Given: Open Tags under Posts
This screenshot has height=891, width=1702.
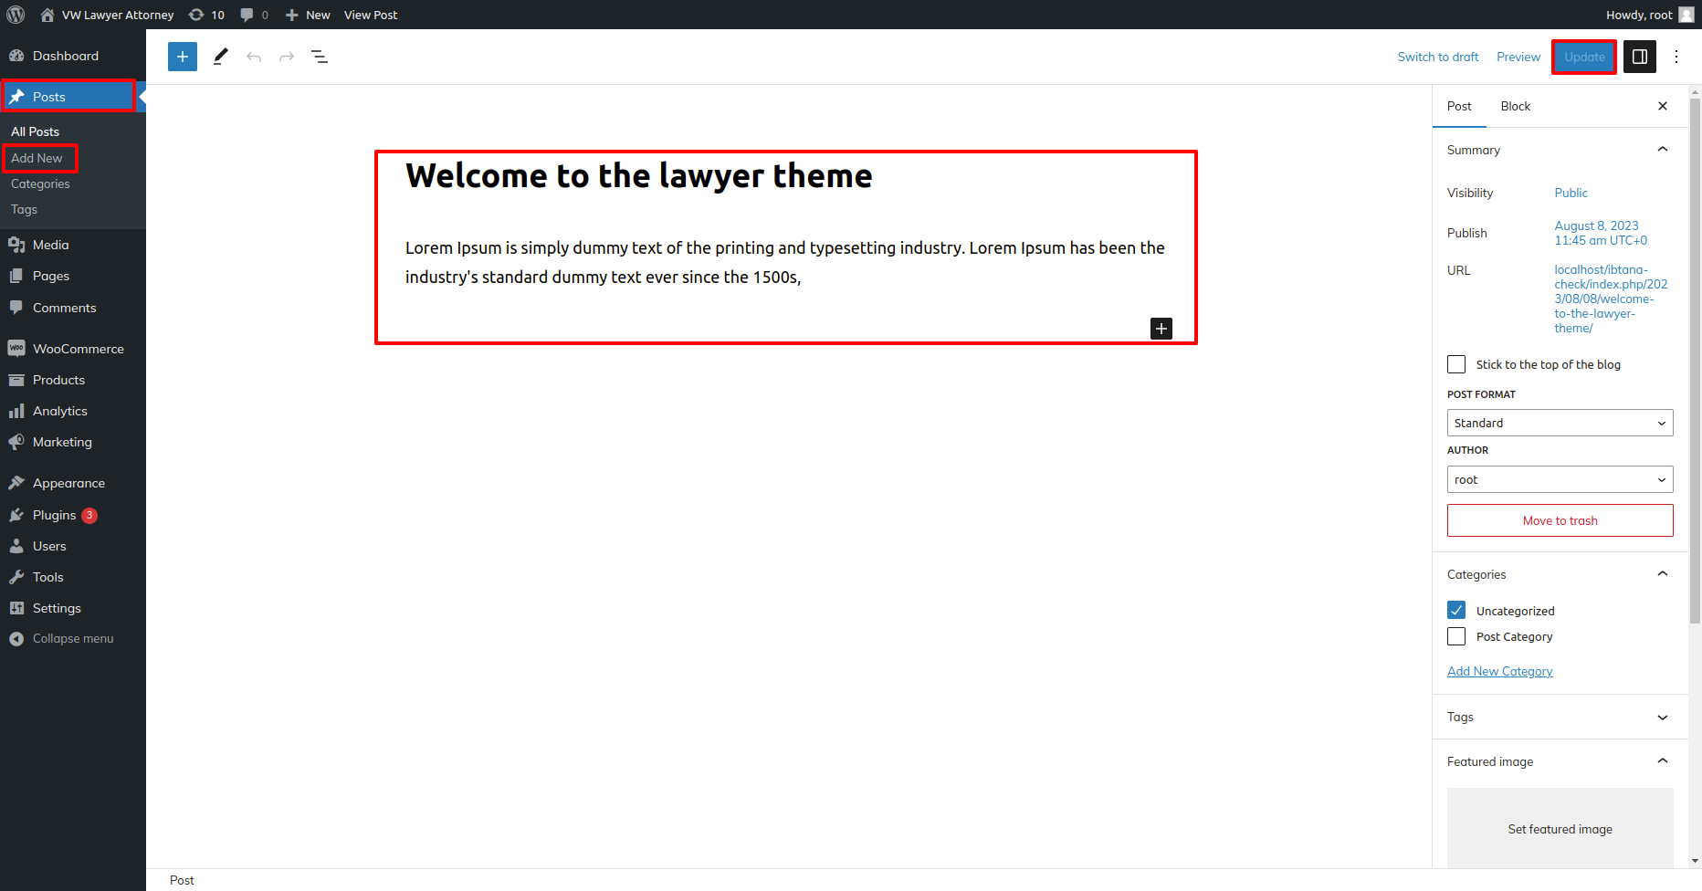Looking at the screenshot, I should (x=24, y=209).
